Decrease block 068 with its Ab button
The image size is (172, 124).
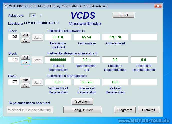click(x=25, y=40)
